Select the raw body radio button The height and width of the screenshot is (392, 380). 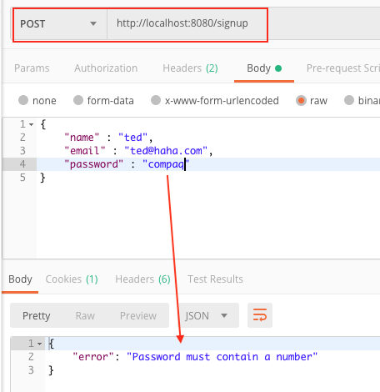pos(301,100)
